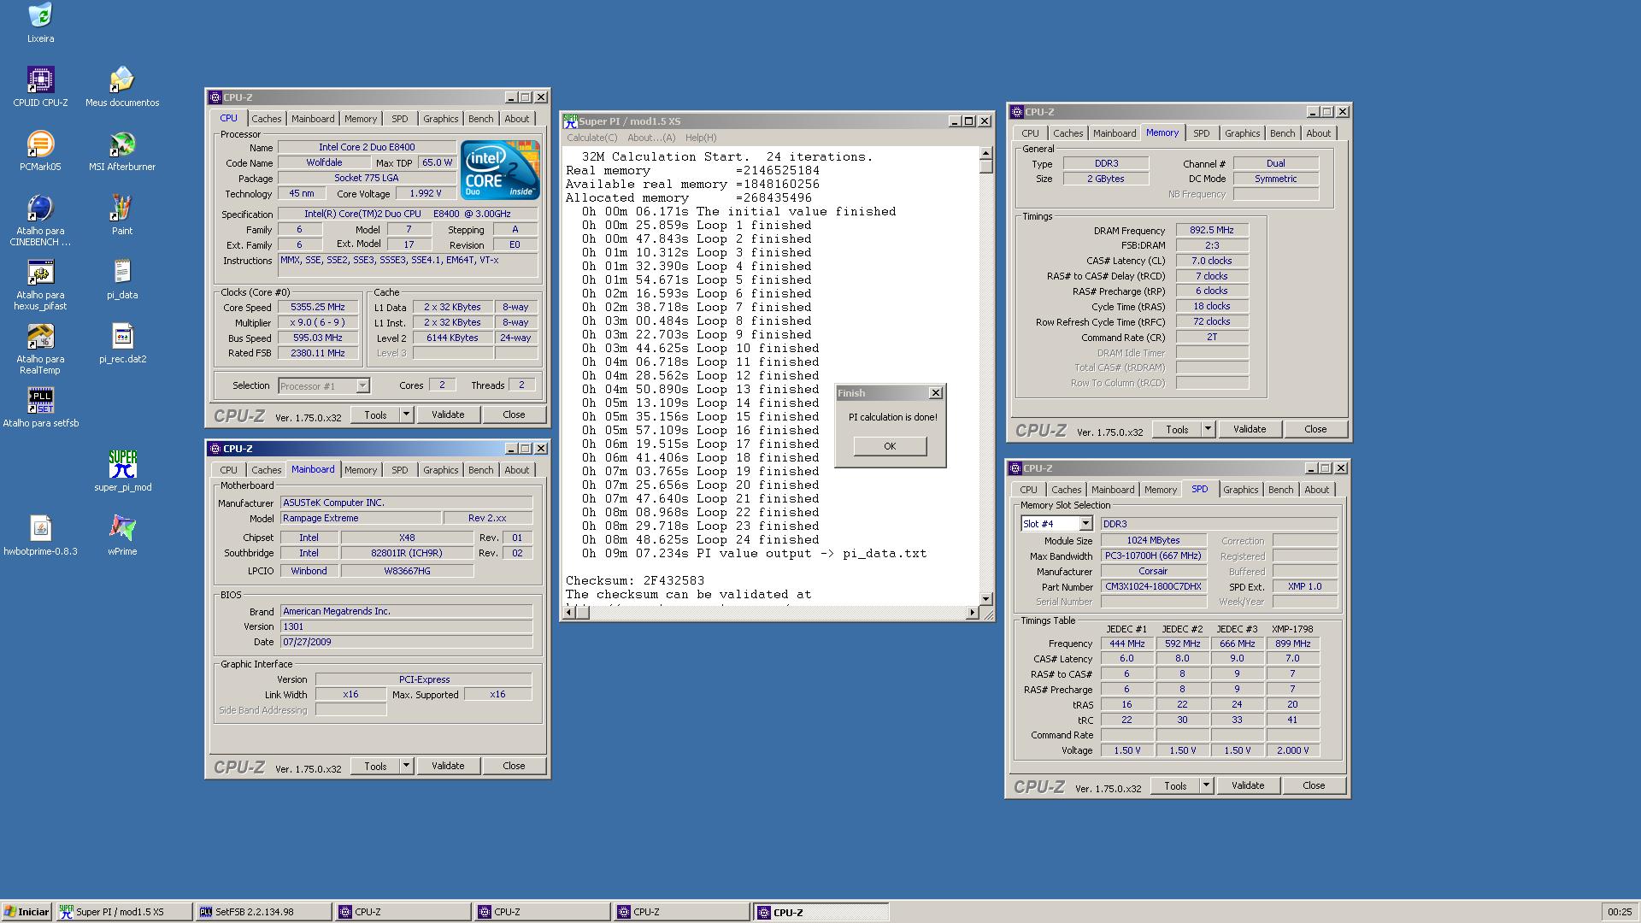Click Tools button in CPU-Z CPU window
Image resolution: width=1641 pixels, height=923 pixels.
375,414
